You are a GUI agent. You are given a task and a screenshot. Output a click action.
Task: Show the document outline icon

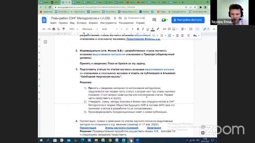click(x=45, y=42)
